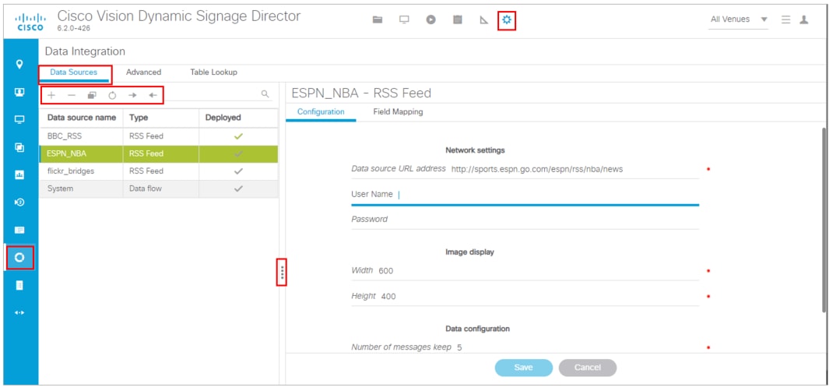Select the System data source row
Screen dimensions: 833x391
pos(158,188)
